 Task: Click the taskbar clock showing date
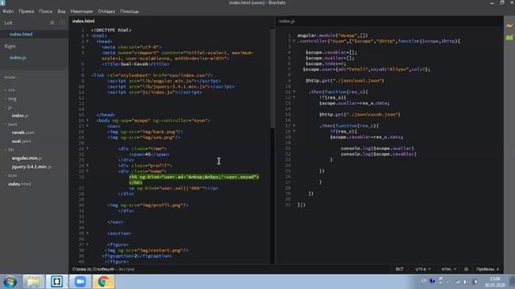(495, 282)
